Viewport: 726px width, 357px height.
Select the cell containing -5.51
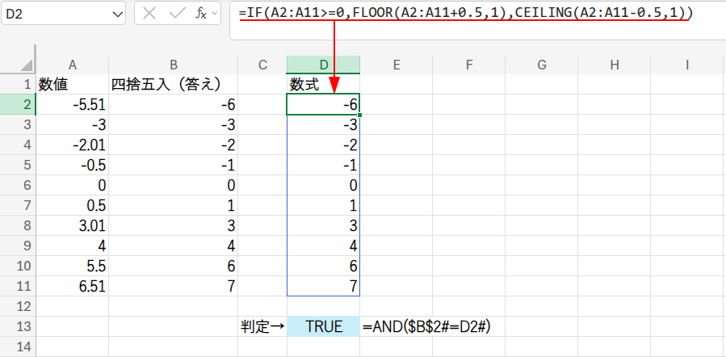pos(73,104)
